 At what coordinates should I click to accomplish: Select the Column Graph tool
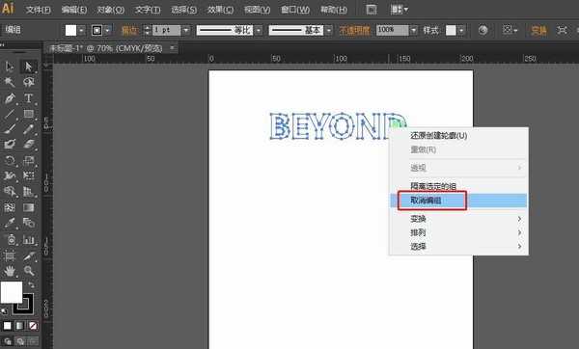pyautogui.click(x=28, y=240)
